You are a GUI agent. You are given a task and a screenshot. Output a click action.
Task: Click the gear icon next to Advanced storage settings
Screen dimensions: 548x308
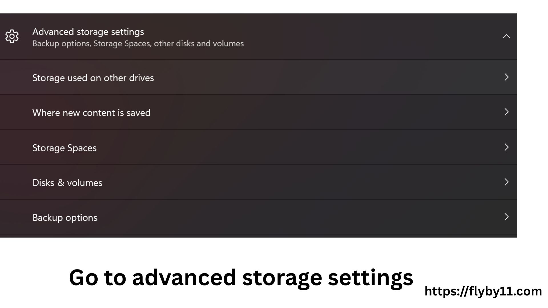[12, 36]
